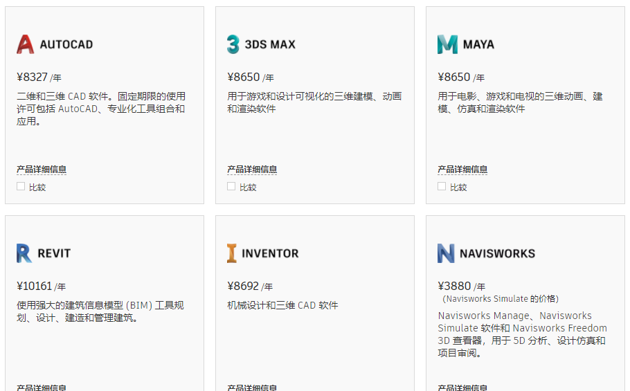Screen dimensions: 630x391
Task: Click the ¥8650 /年 price on 3ds Max card
Action: 251,77
